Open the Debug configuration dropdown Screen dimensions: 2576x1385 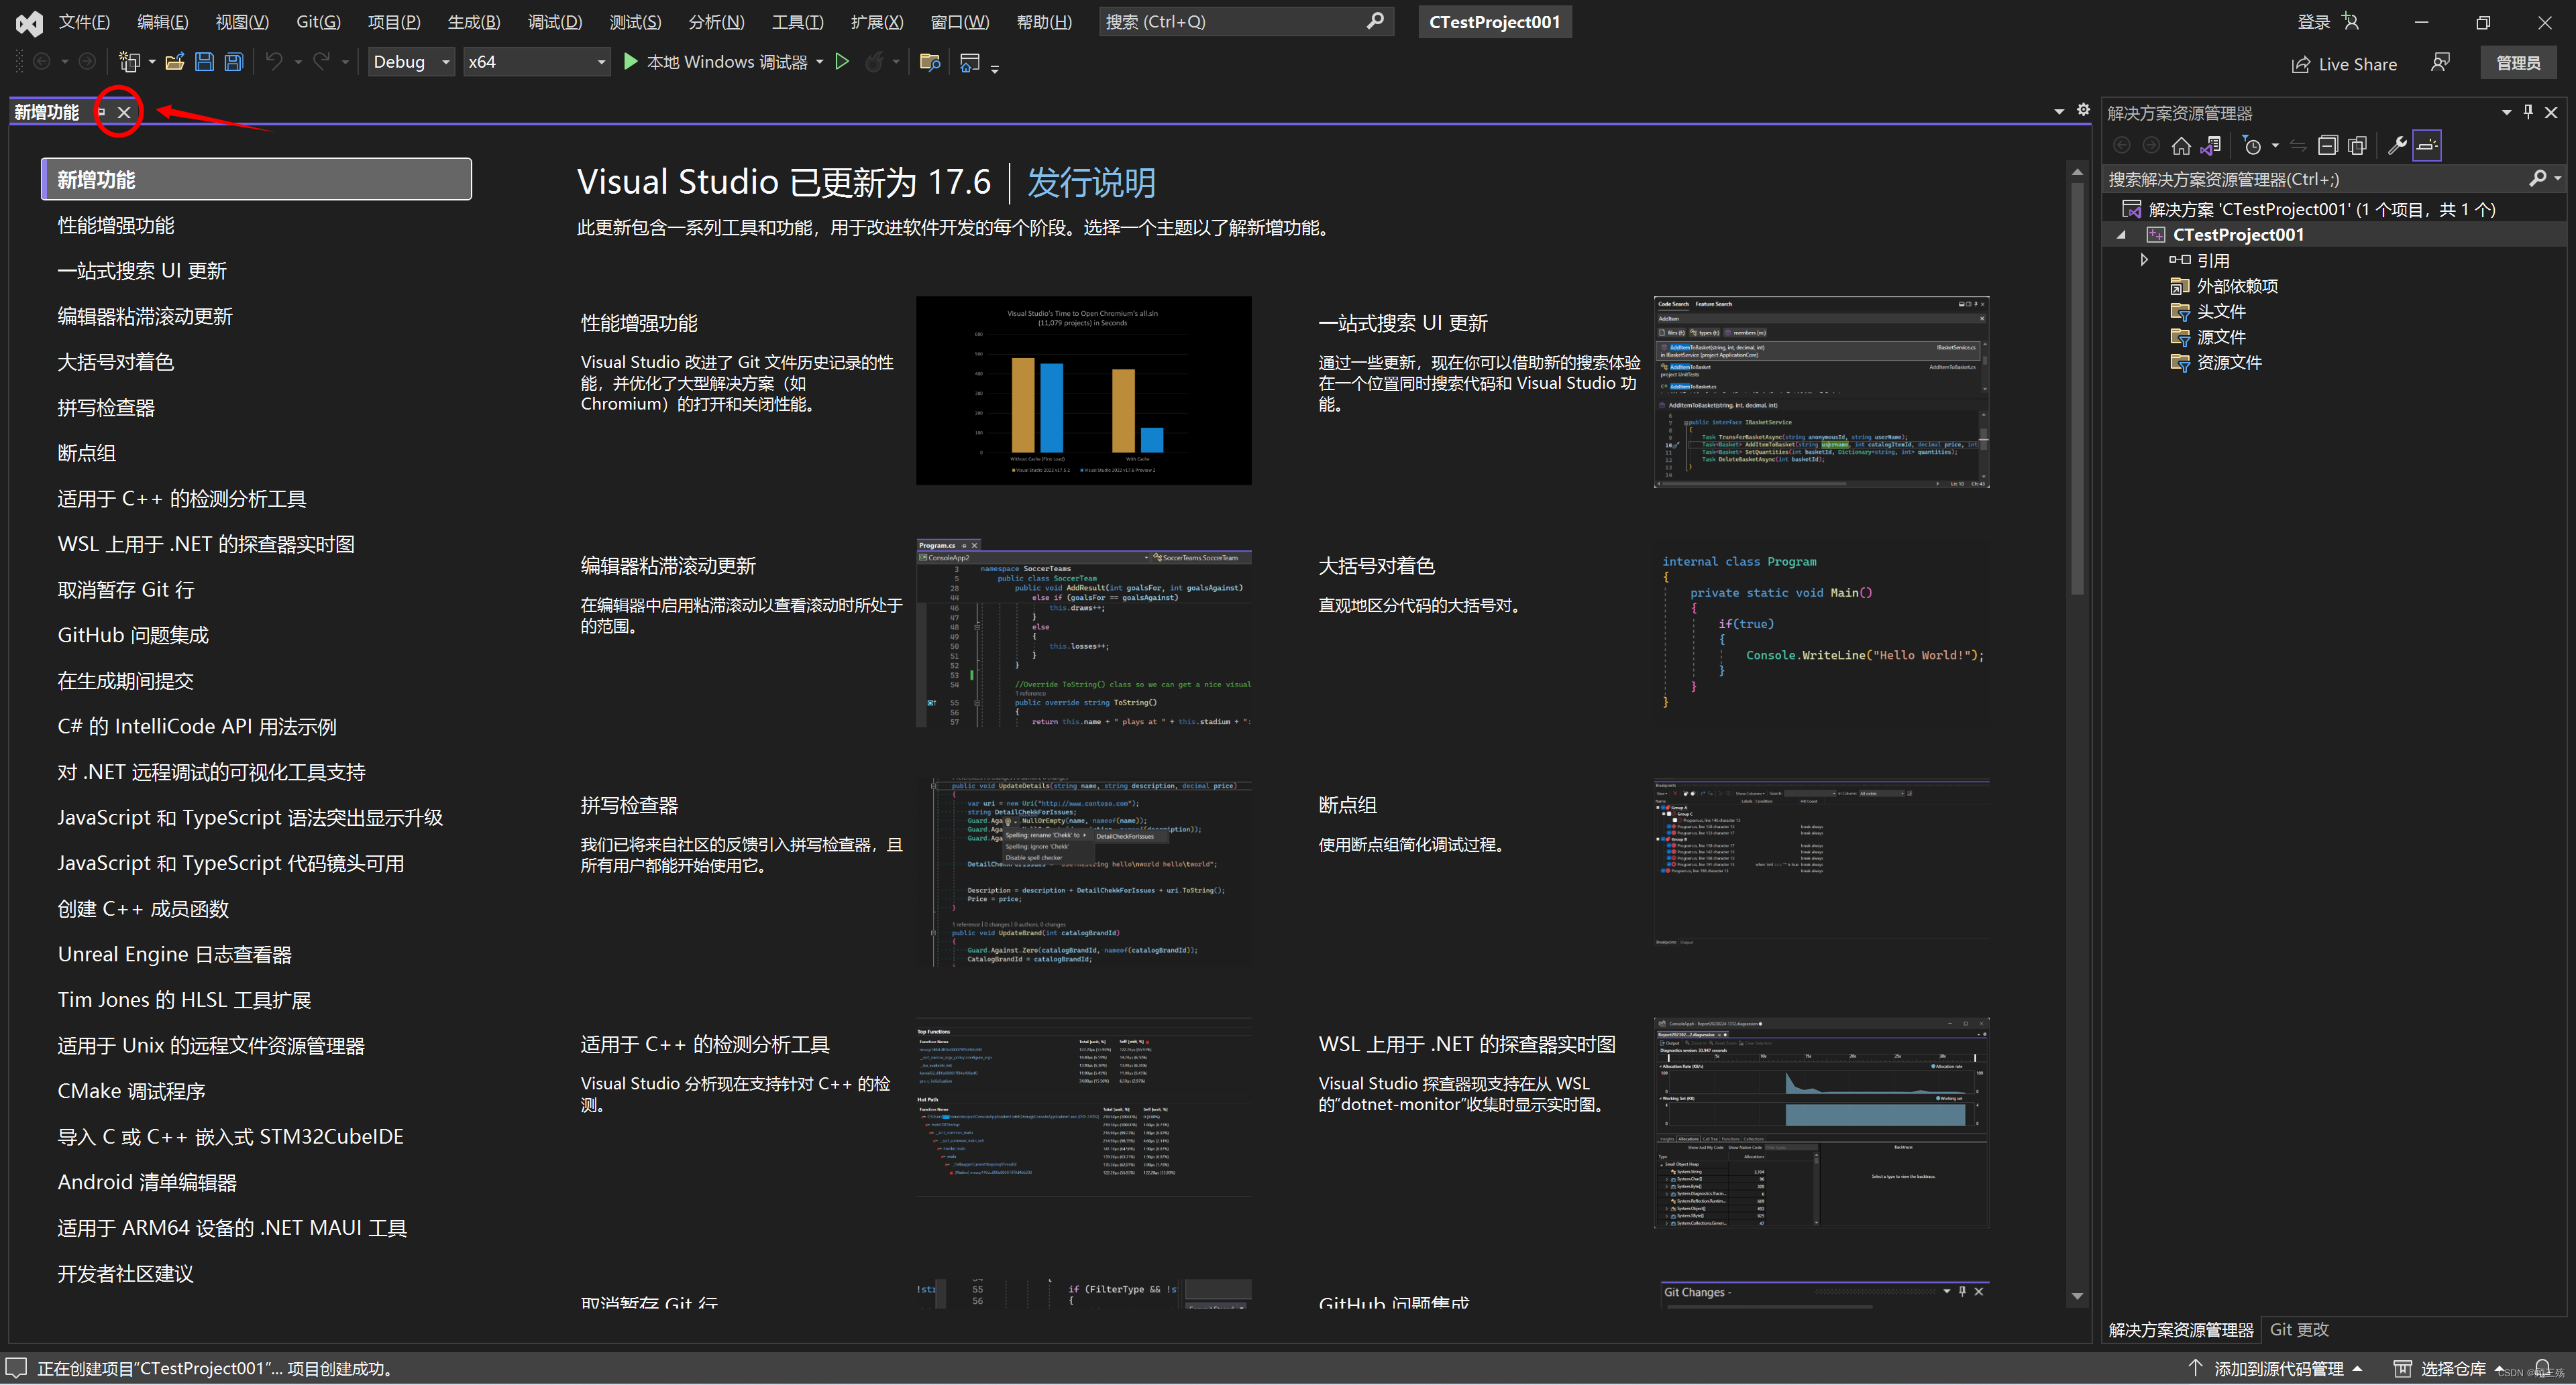[x=411, y=62]
